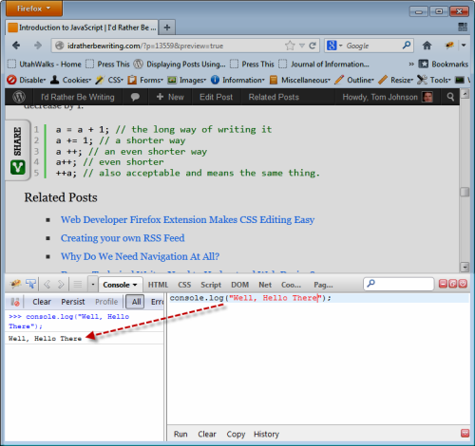Click the WordPress logo in the admin bar
Screen dimensions: 475x446
[19, 97]
